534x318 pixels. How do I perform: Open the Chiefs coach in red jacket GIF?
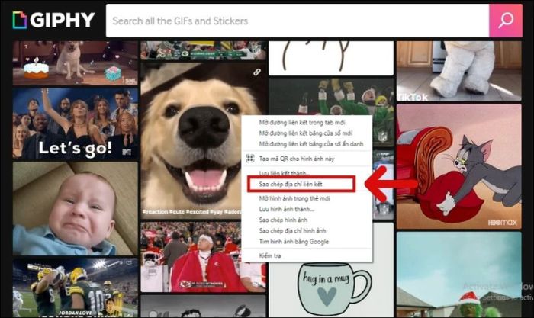203,257
